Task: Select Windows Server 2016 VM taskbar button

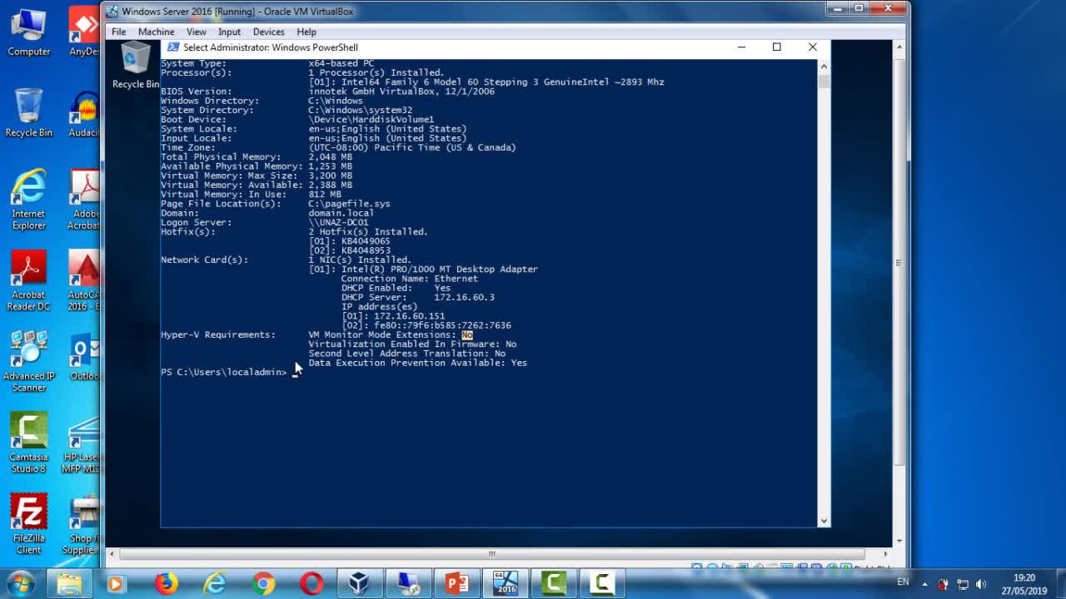Action: tap(506, 584)
